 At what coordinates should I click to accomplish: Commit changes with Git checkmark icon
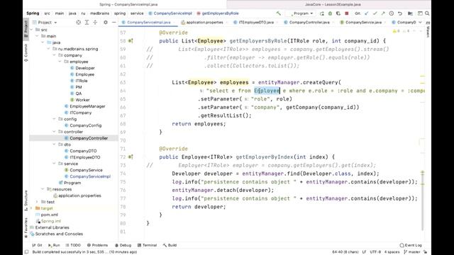pyautogui.click(x=375, y=13)
